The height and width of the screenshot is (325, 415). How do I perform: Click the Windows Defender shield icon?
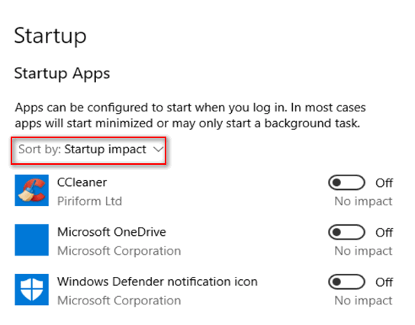[32, 290]
